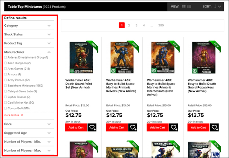Expand Number of Players - Max. filter

click(29, 151)
